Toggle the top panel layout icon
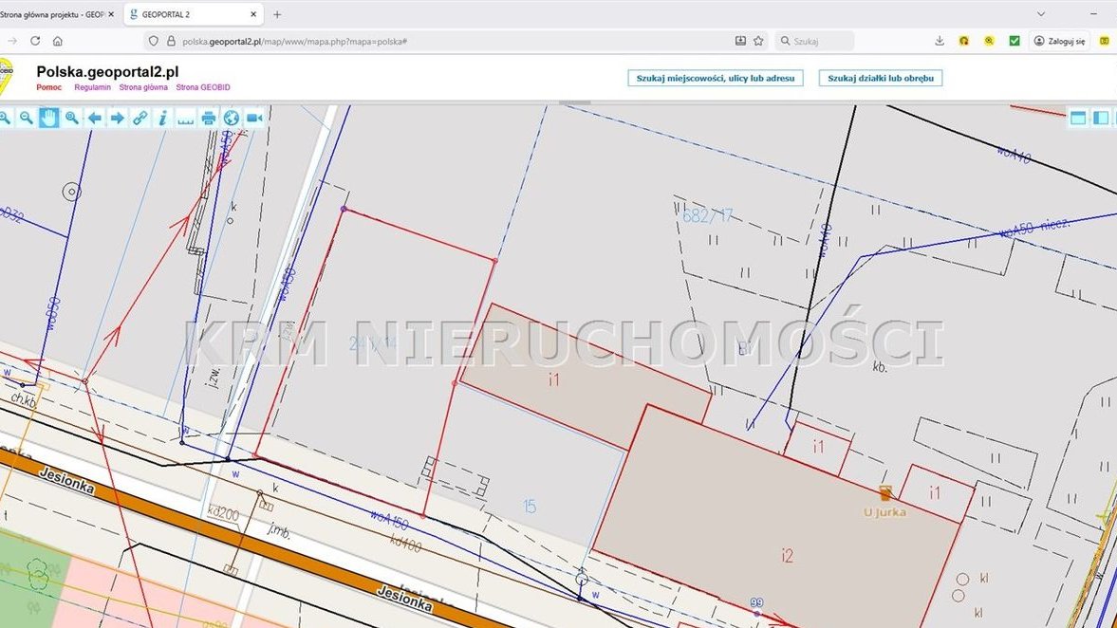 tap(1078, 118)
